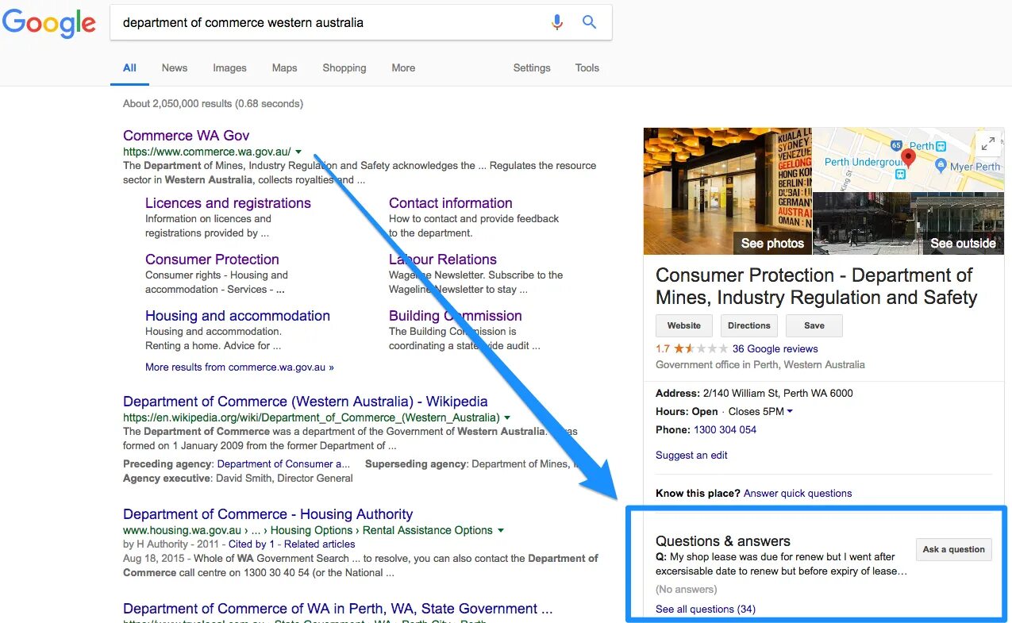Image resolution: width=1012 pixels, height=623 pixels.
Task: Expand the arrow after Rental Assistance Options
Action: [x=501, y=530]
